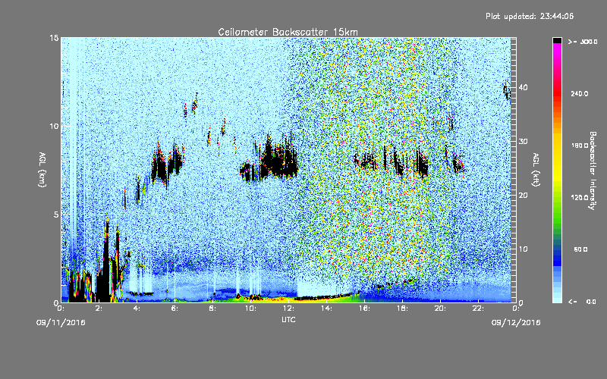Select the 'AGL (kft)' axis label
The width and height of the screenshot is (607, 379).
(536, 170)
